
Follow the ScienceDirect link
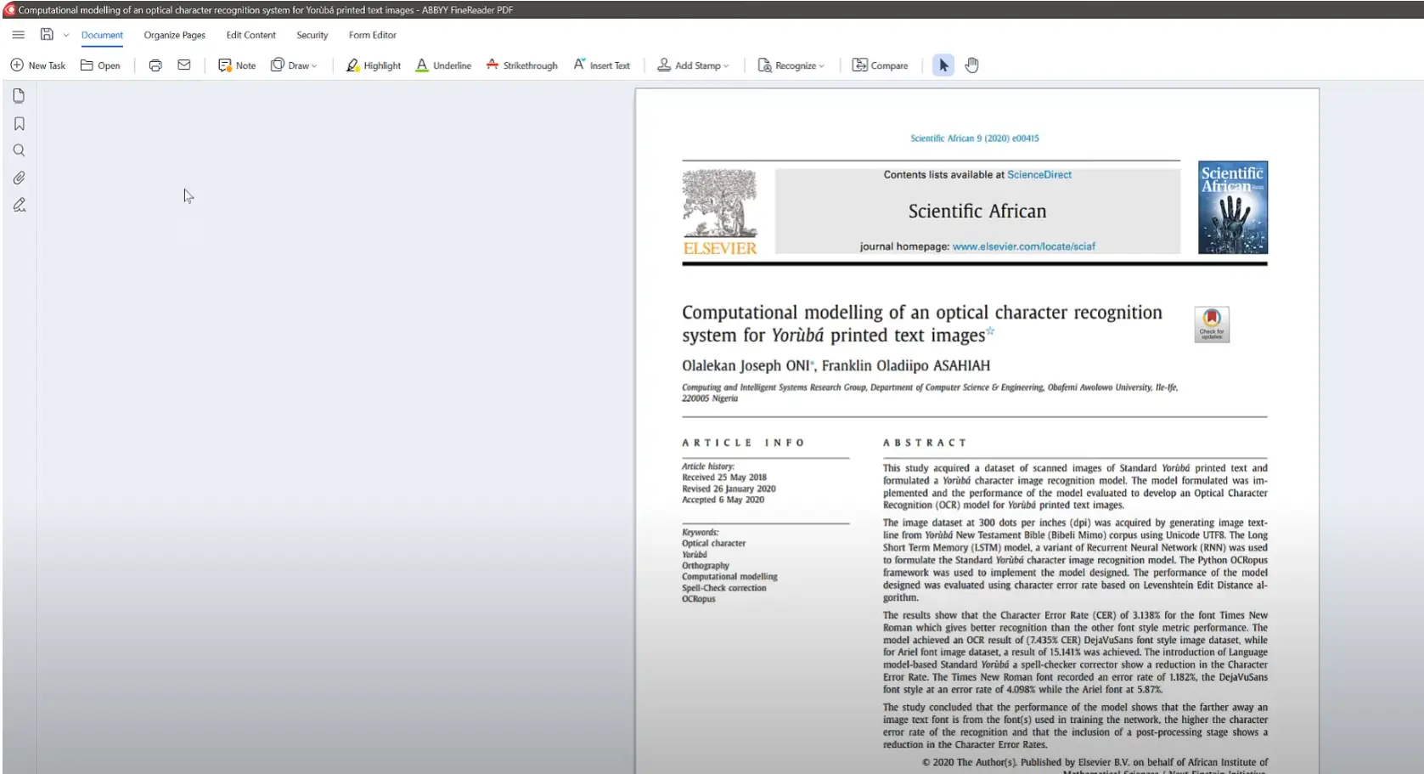[1039, 175]
